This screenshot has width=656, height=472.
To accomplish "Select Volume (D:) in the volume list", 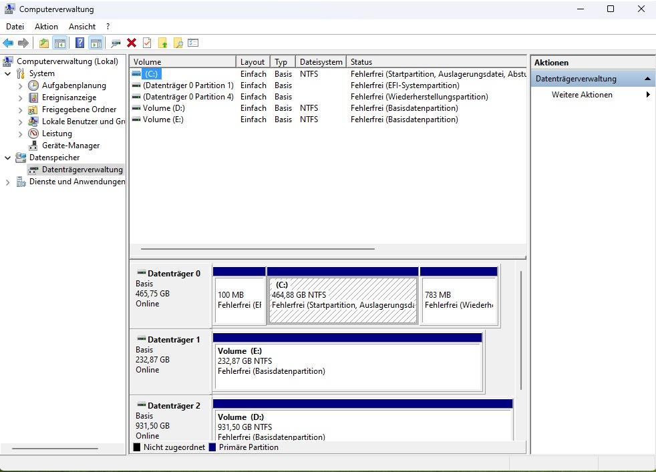I will pos(328,108).
